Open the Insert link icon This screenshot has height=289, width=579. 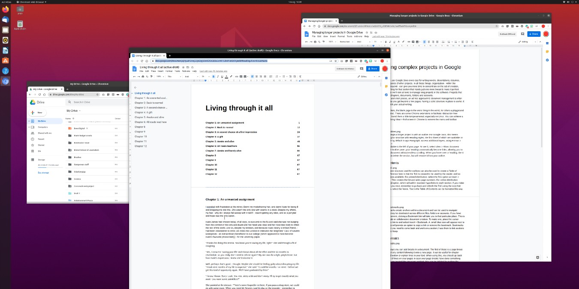(x=237, y=77)
